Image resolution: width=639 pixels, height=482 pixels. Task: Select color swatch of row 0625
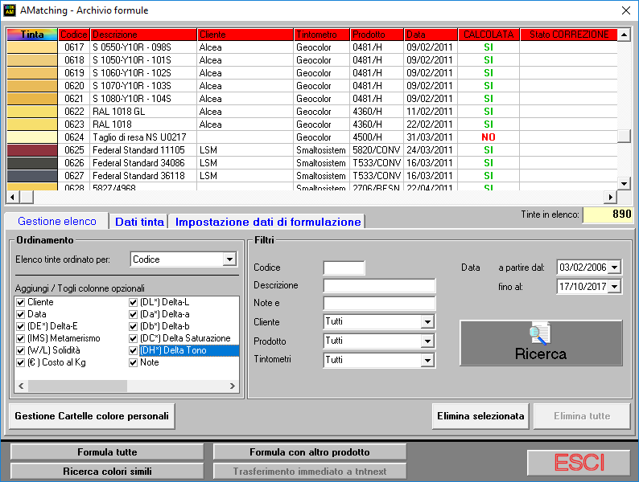click(x=32, y=150)
